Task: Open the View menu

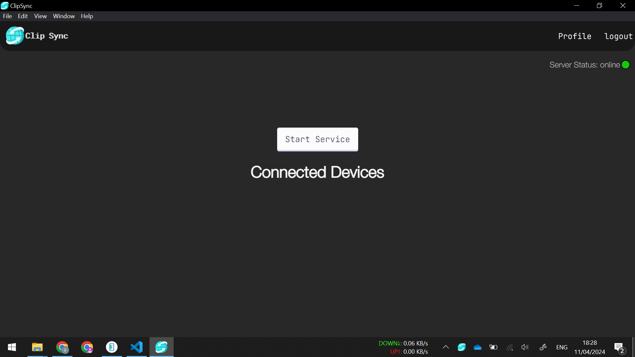Action: (x=40, y=16)
